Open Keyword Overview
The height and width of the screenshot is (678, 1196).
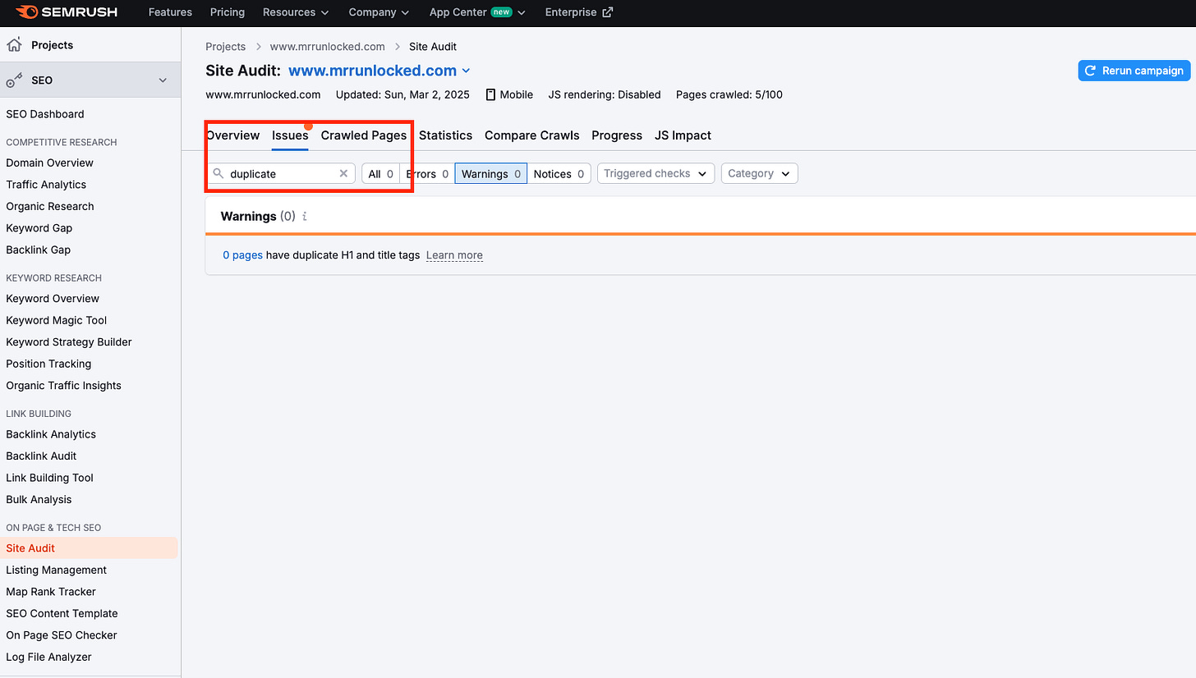53,299
